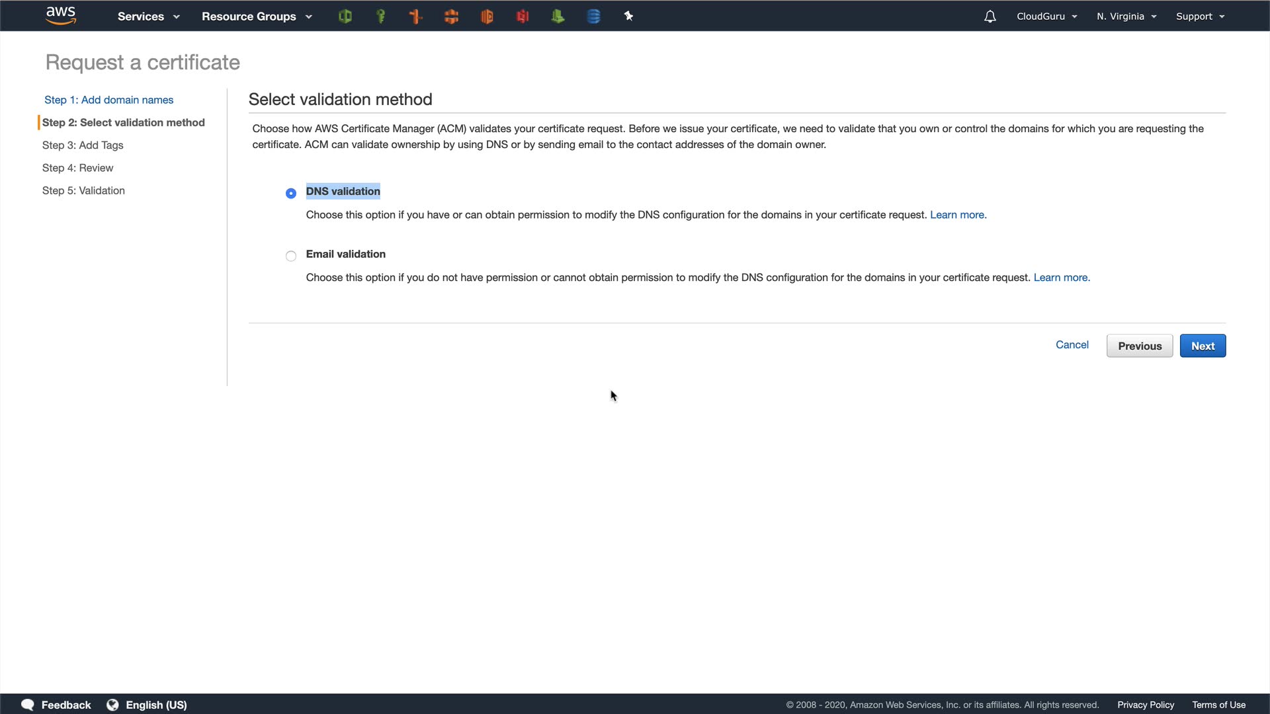The width and height of the screenshot is (1270, 714).
Task: Open the notifications bell icon
Action: click(990, 17)
